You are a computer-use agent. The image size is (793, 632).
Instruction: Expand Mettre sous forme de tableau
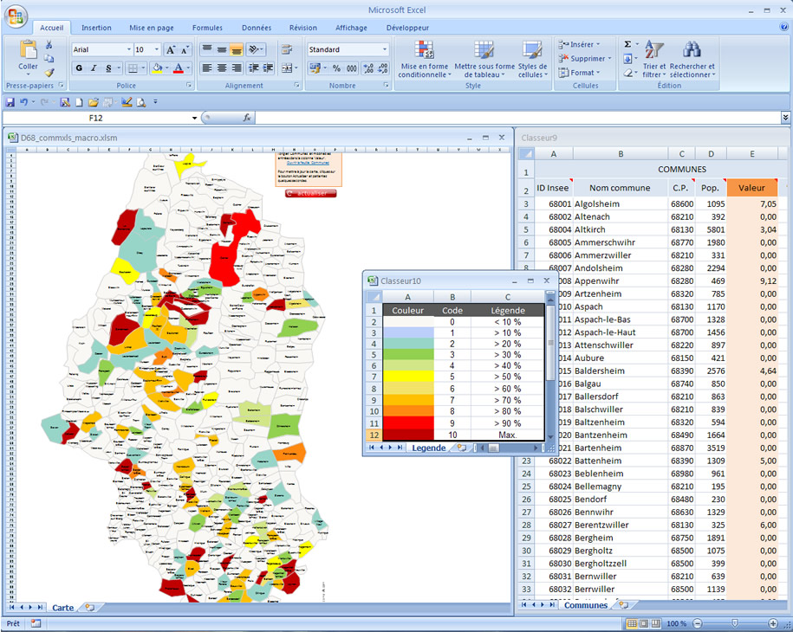(x=484, y=60)
